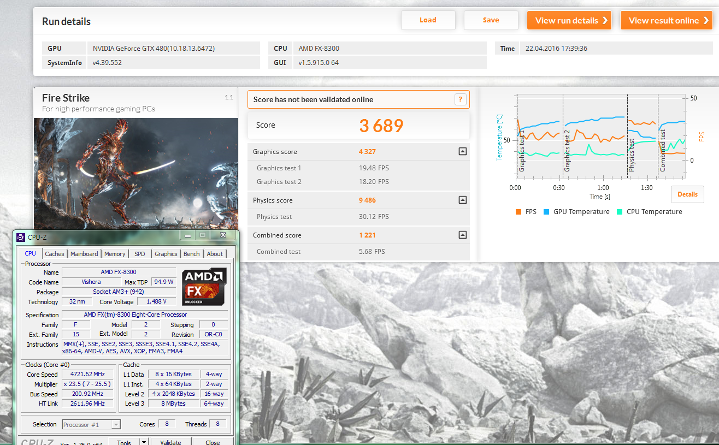Collapse the Graphics score section

(x=463, y=152)
